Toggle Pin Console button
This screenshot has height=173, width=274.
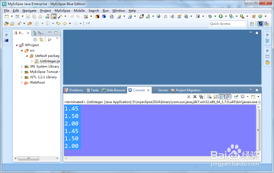pos(236,96)
